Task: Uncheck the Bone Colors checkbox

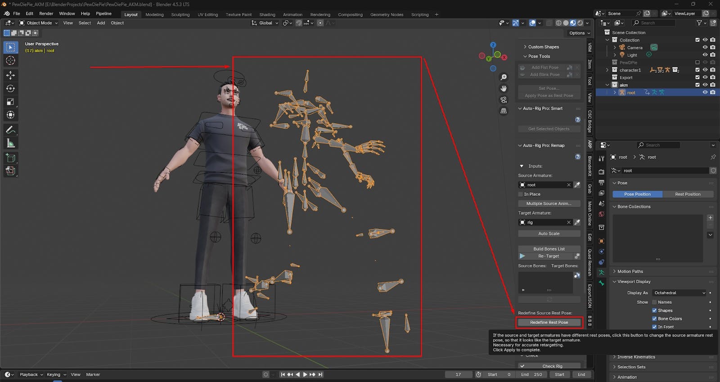Action: [654, 319]
